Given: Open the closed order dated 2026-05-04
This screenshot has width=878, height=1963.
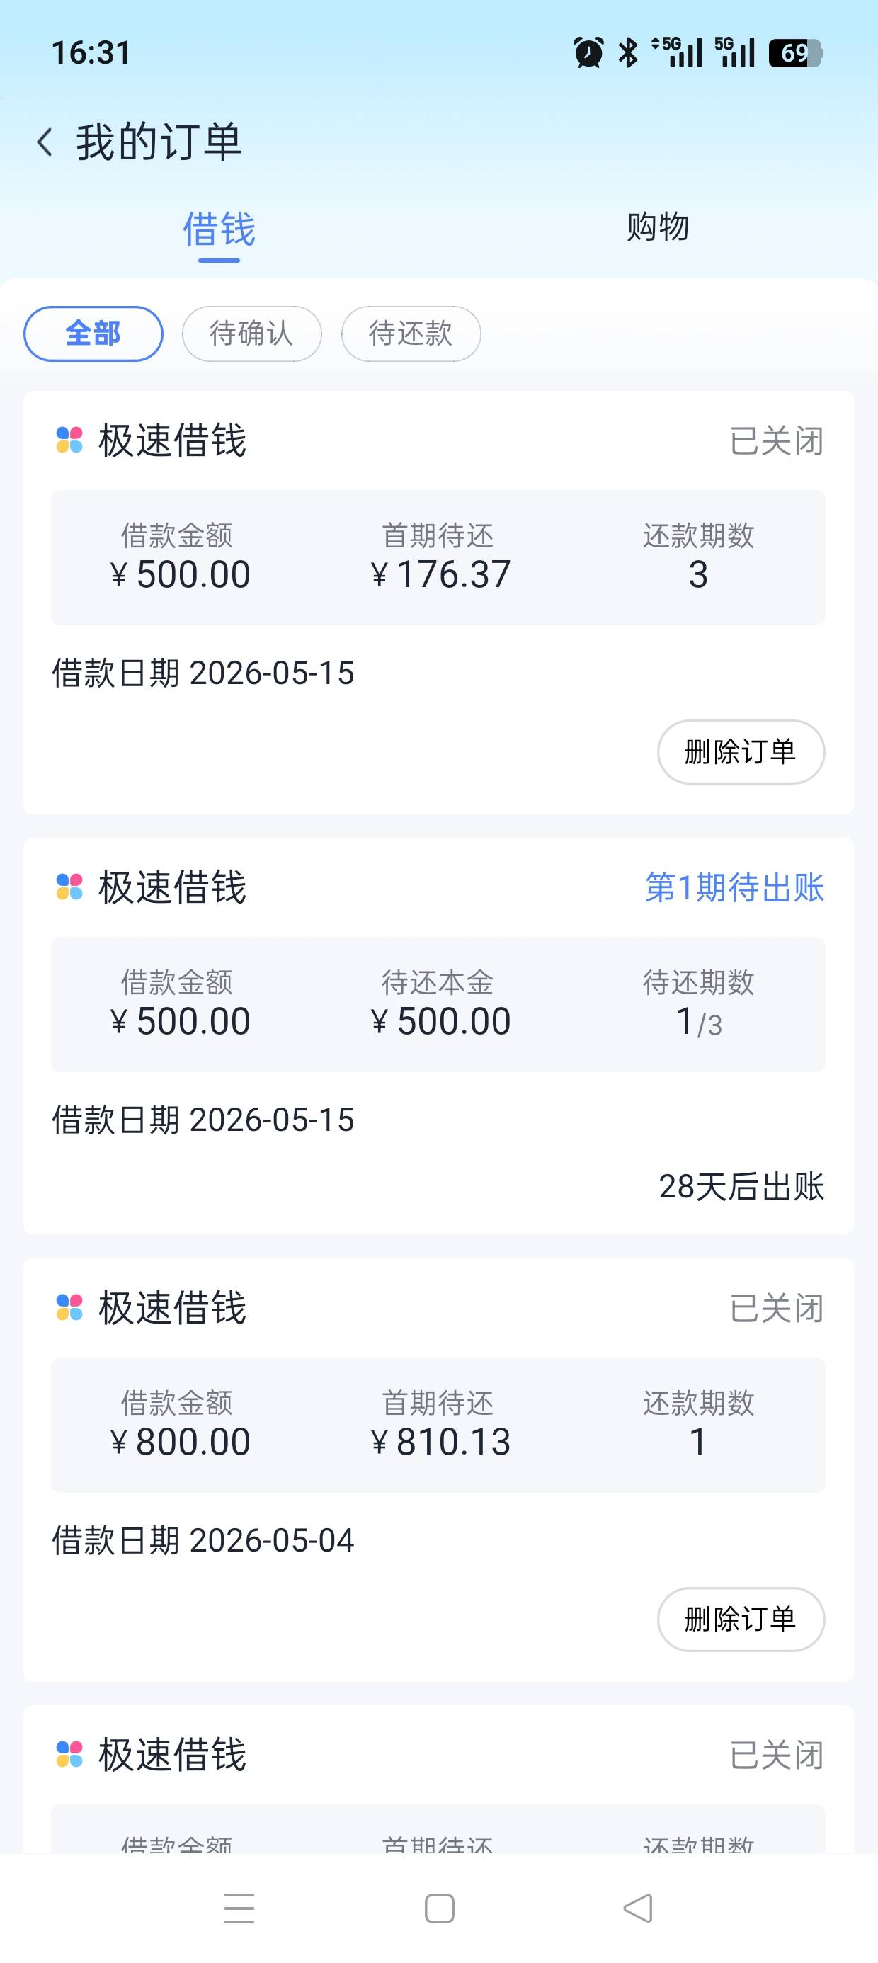Looking at the screenshot, I should [438, 1470].
